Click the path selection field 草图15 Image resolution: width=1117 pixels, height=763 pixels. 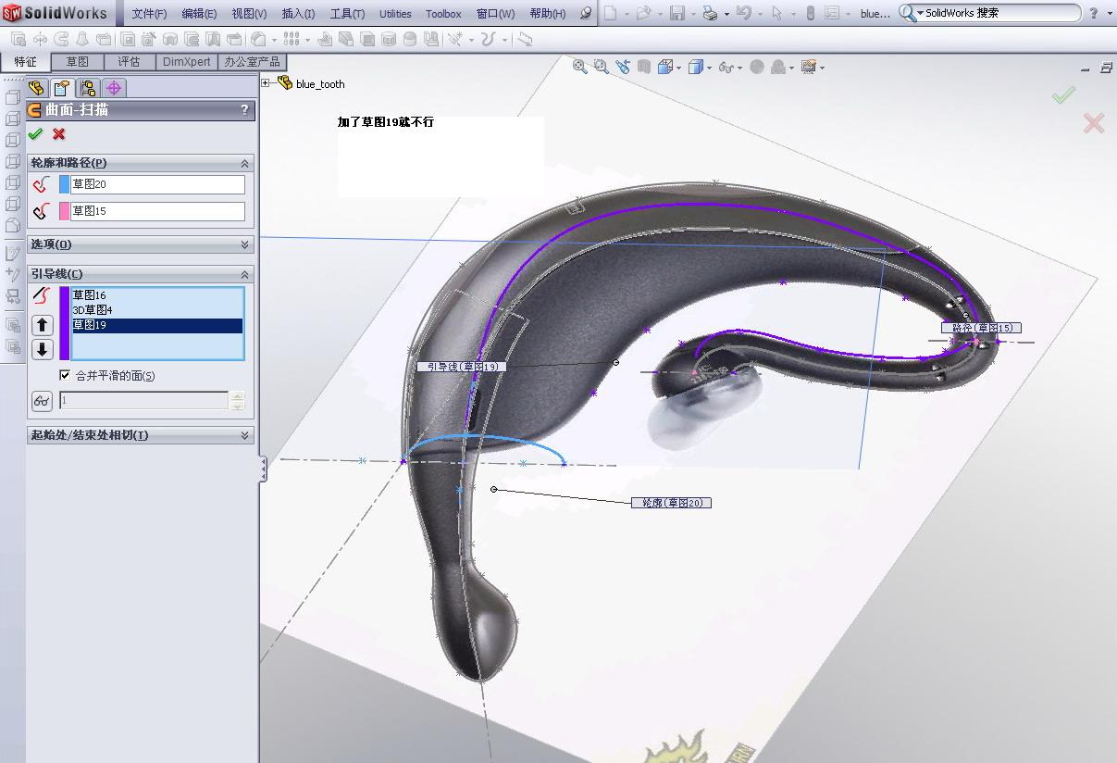[x=158, y=211]
